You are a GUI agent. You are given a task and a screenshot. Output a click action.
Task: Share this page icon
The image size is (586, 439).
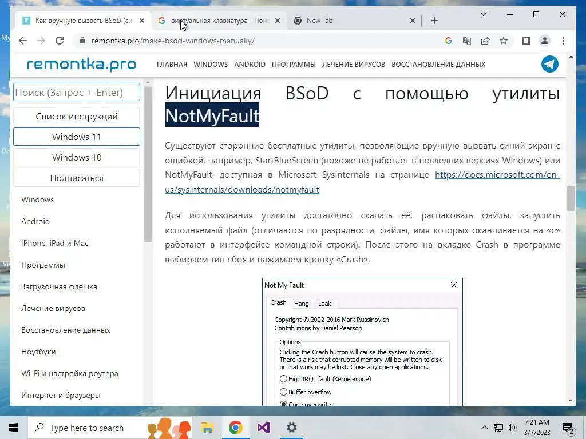tap(485, 41)
